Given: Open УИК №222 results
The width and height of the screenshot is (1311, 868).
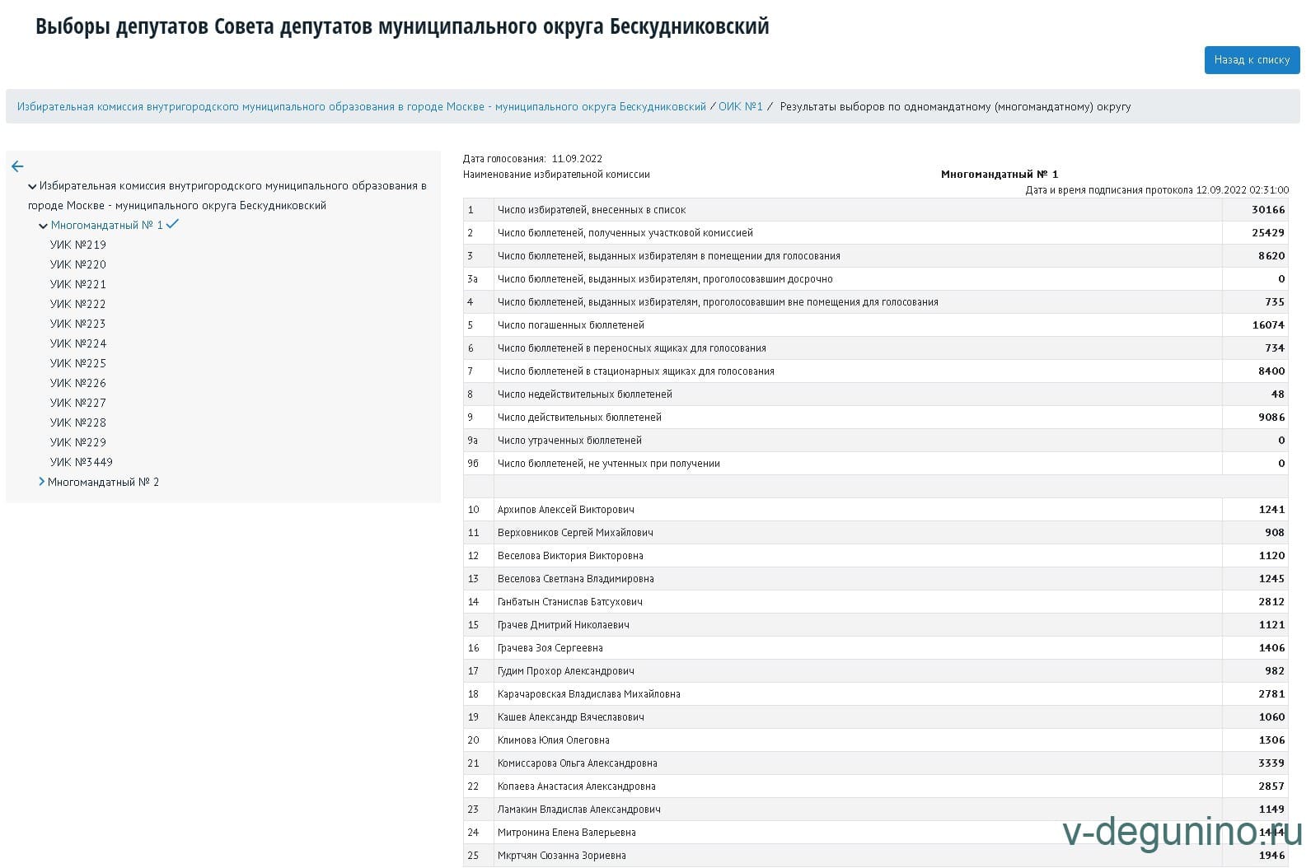Looking at the screenshot, I should (77, 304).
